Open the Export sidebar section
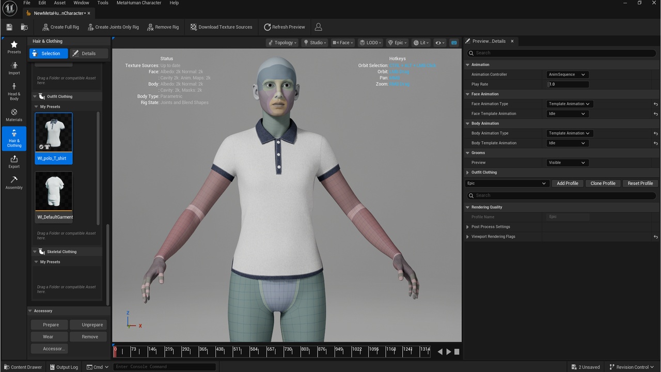The image size is (661, 372). (x=14, y=162)
